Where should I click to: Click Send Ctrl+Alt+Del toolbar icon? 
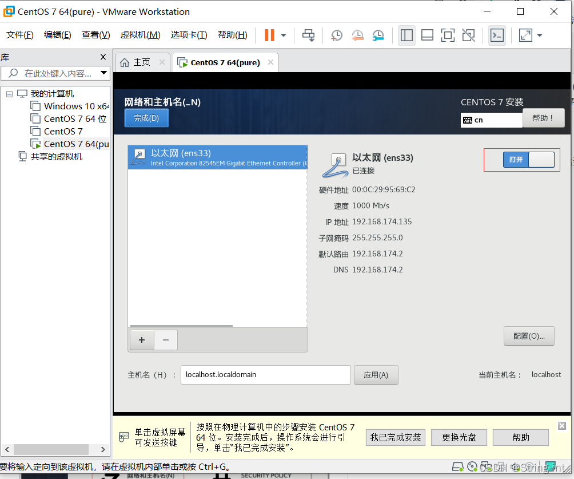308,35
